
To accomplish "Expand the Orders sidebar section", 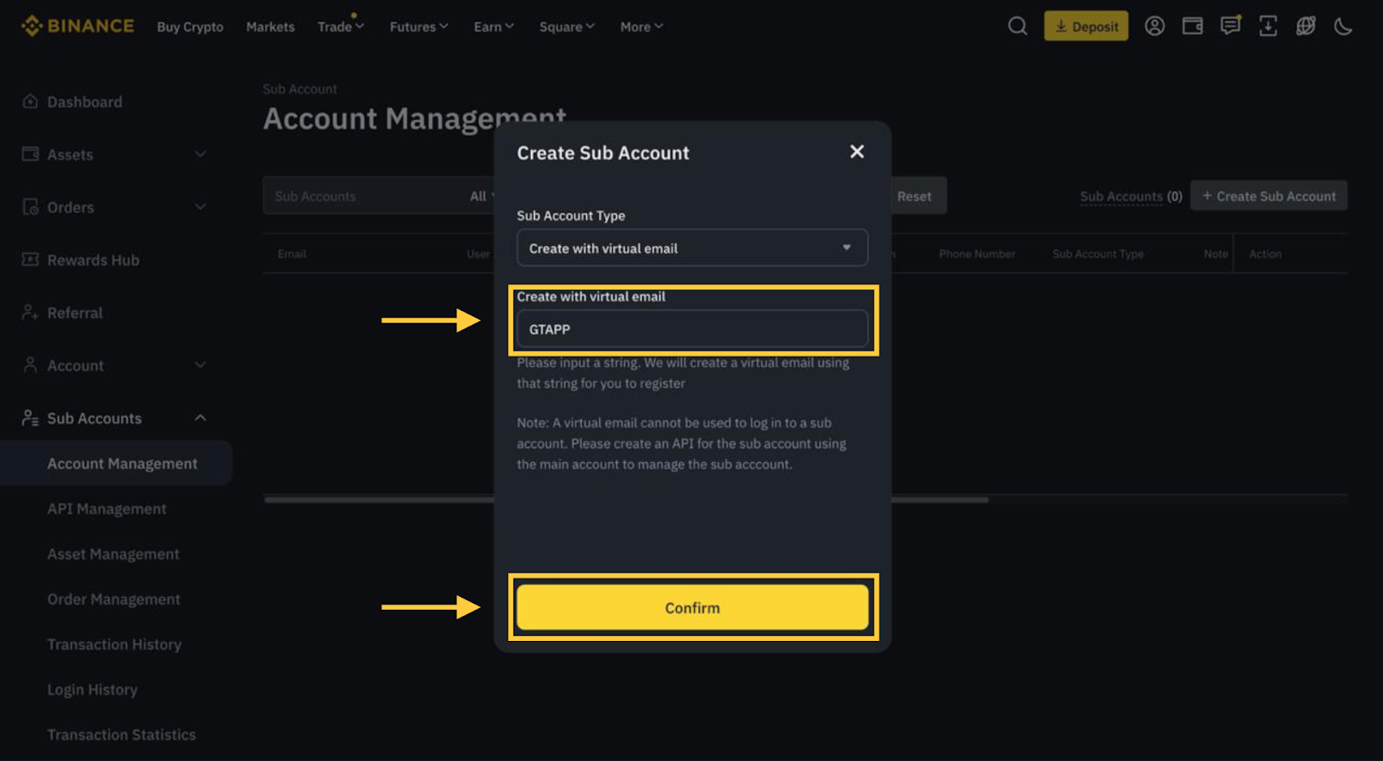I will tap(200, 207).
